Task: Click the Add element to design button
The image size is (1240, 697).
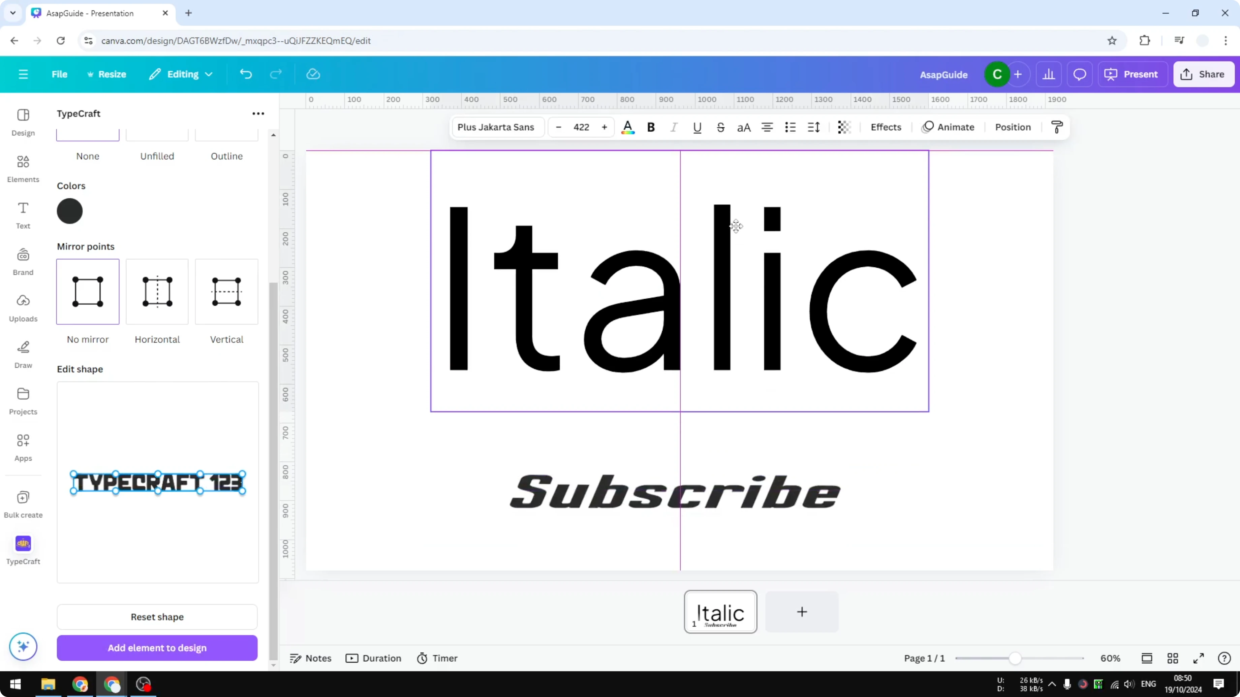Action: [157, 648]
